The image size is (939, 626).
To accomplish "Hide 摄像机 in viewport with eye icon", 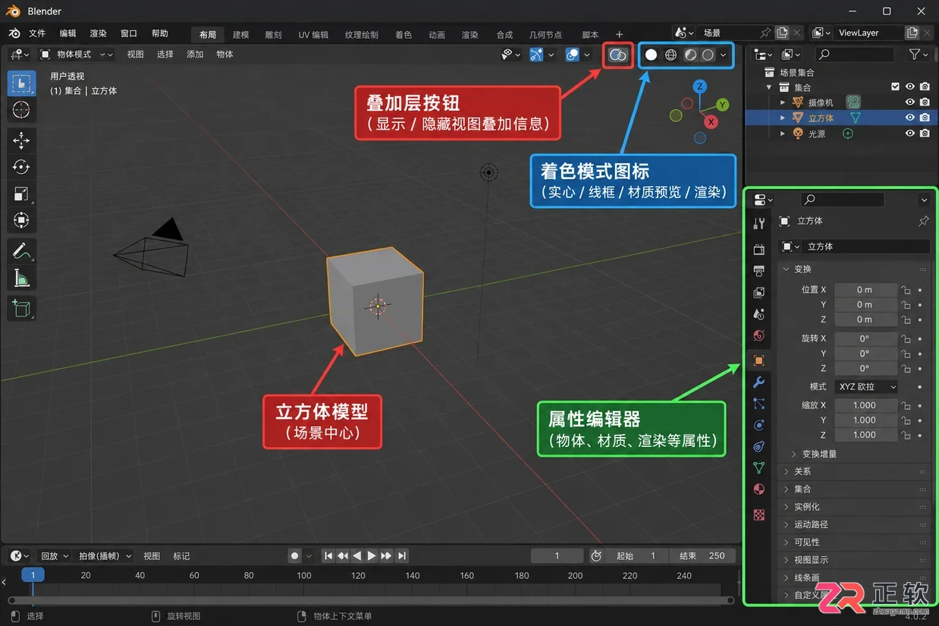I will [x=910, y=102].
